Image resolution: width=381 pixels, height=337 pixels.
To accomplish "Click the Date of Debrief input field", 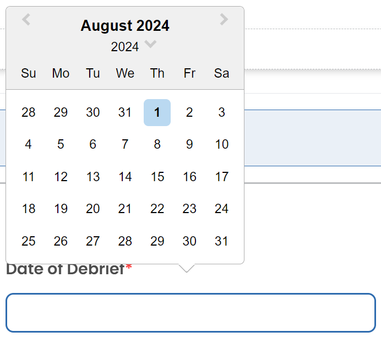I will tap(190, 313).
